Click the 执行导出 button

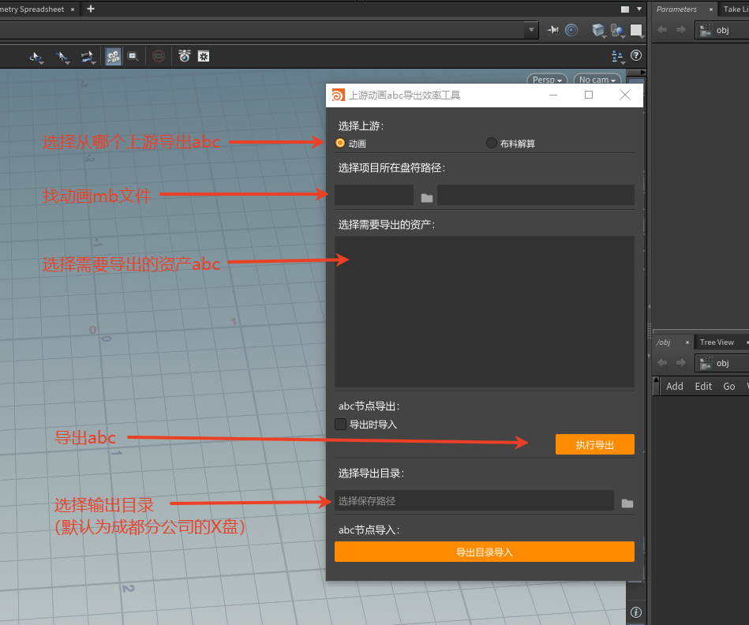point(594,444)
